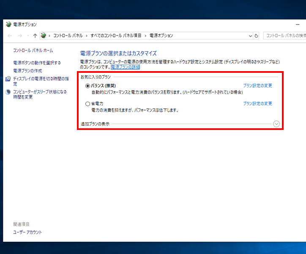
Task: Open the address bar history dropdown
Action: click(250, 36)
